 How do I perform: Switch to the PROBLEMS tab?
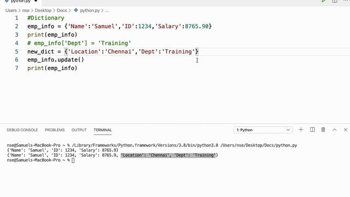tap(55, 130)
